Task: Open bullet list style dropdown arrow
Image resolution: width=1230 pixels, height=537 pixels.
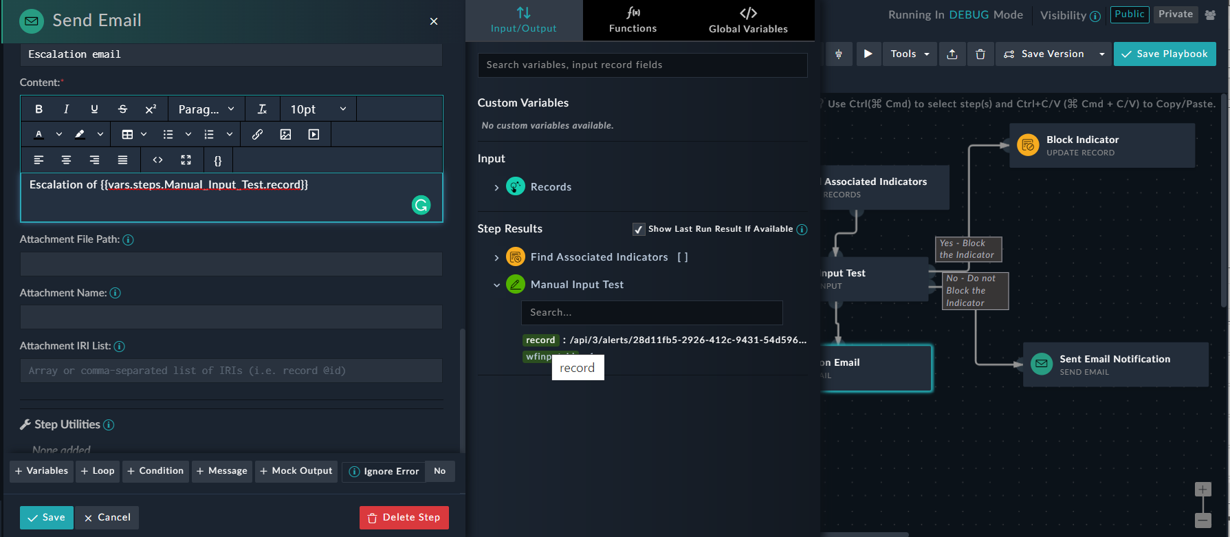Action: (x=188, y=135)
